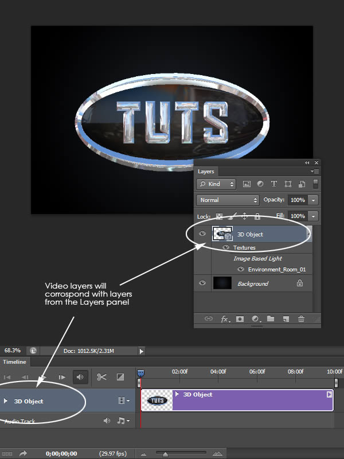Adjust the timeline zoom slider
Screen dimensions: 344x459
(x=165, y=454)
